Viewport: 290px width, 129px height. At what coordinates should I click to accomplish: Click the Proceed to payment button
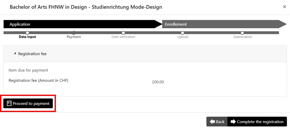[28, 104]
